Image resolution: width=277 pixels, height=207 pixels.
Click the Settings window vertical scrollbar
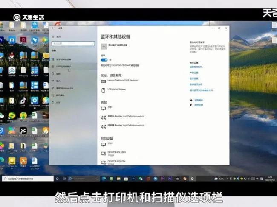pyautogui.click(x=229, y=76)
